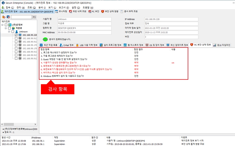Click the tree scrollbar right arrow

(35, 124)
